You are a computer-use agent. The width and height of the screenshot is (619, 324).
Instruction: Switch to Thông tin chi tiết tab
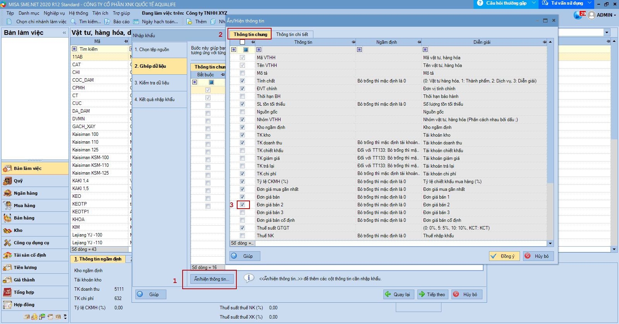coord(292,34)
